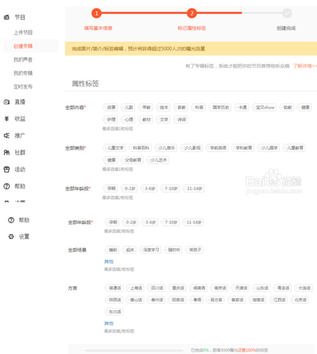Select the 普通话 dialect tag

tap(114, 288)
